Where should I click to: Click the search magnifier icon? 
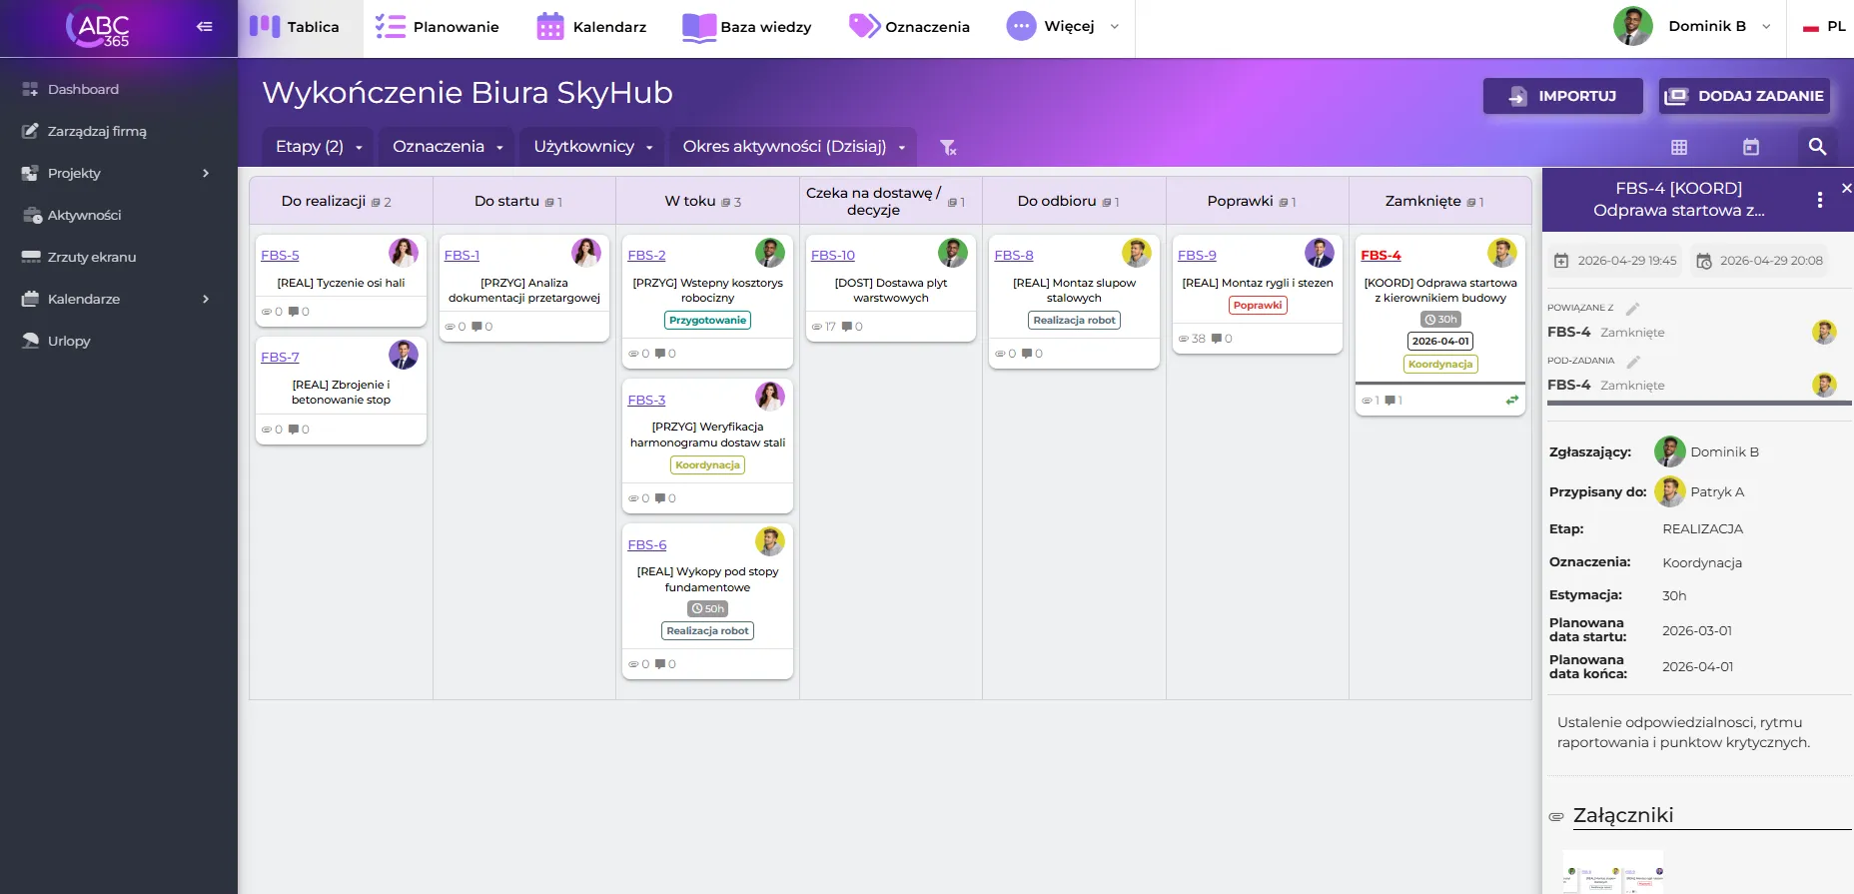click(1817, 147)
